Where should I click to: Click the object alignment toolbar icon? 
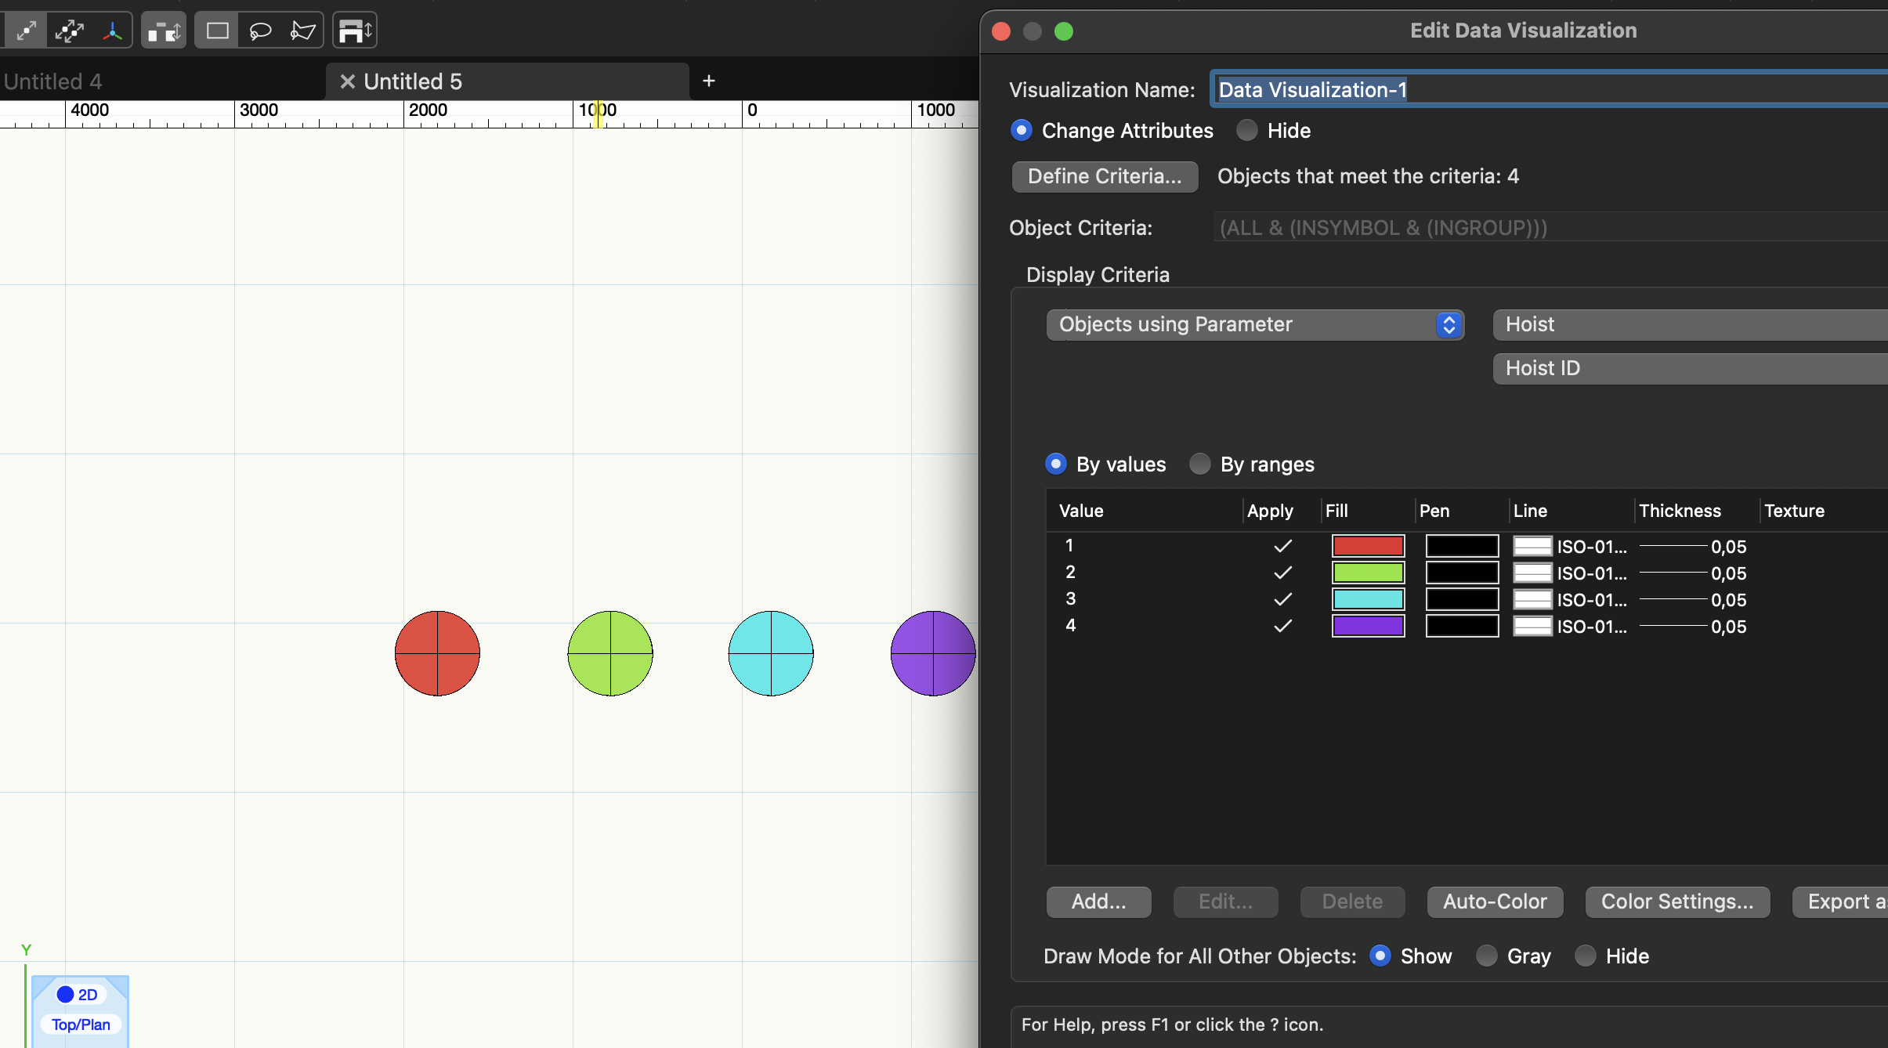click(x=163, y=30)
